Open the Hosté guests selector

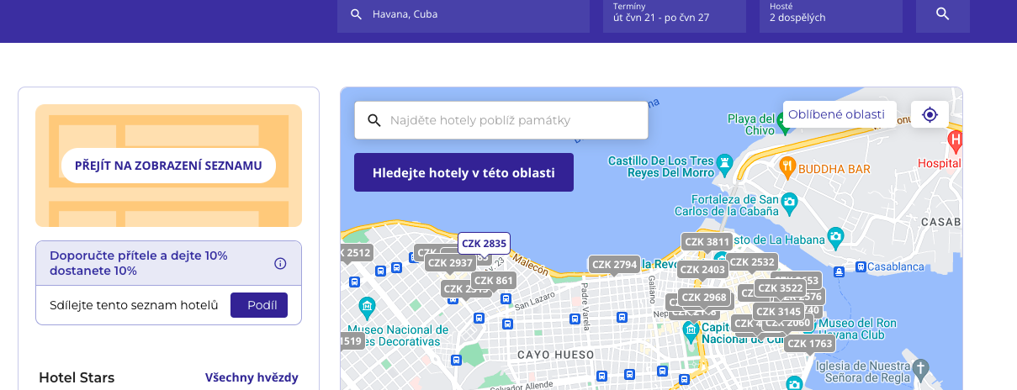pos(830,14)
